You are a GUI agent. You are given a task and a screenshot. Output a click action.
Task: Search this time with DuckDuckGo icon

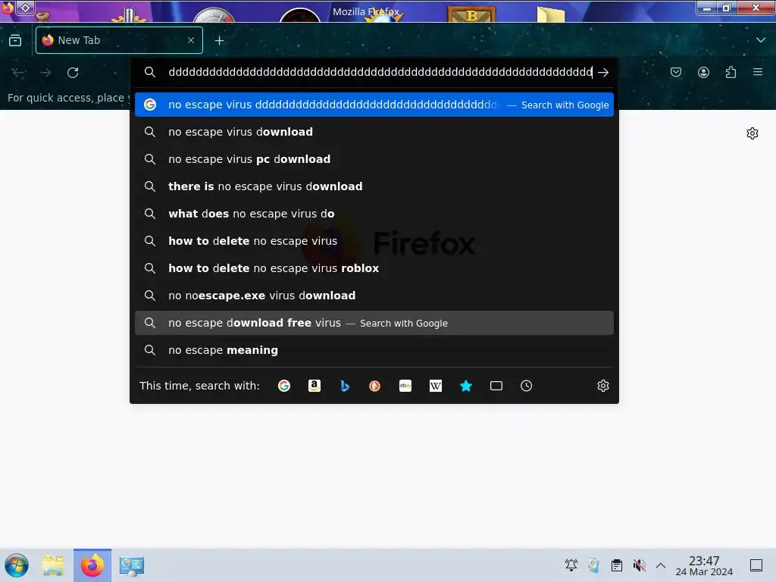click(x=374, y=386)
